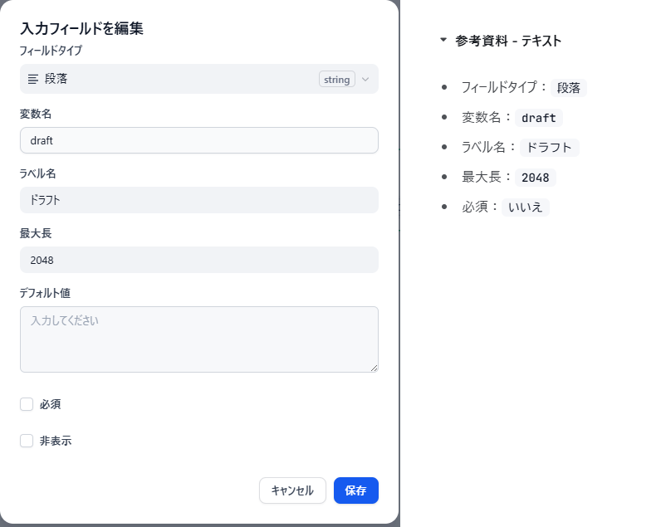Click the 段落 chip in reference list
Viewport: 661px width, 527px height.
(x=569, y=88)
